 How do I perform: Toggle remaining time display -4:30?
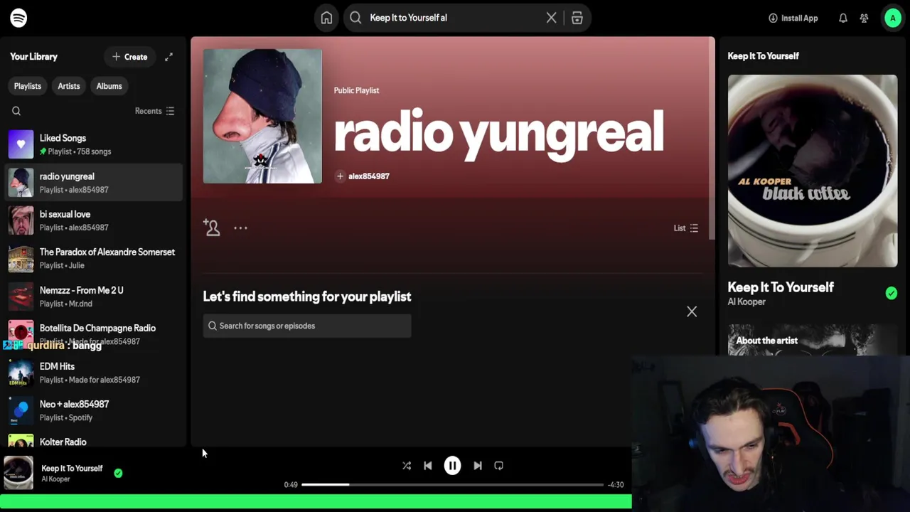pyautogui.click(x=615, y=485)
